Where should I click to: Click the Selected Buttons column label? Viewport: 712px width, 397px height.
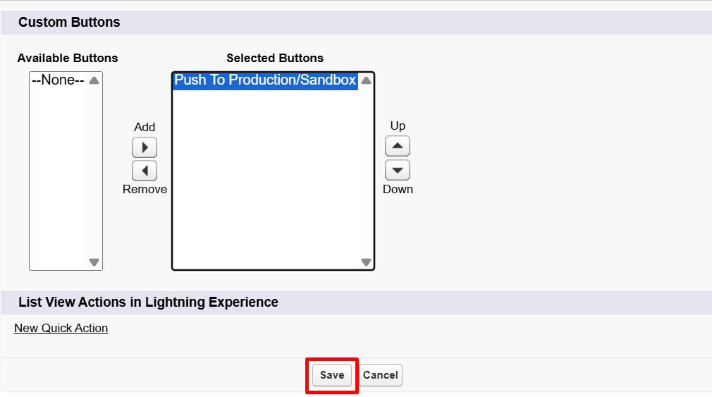coord(275,58)
